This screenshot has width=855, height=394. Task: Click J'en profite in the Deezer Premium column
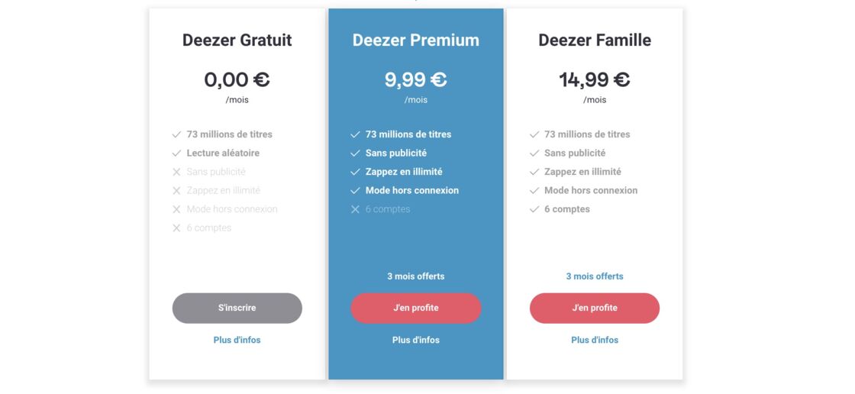tap(416, 308)
